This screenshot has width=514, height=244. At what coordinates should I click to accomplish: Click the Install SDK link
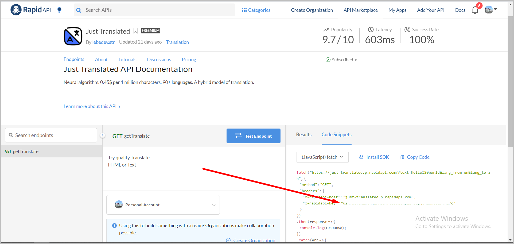[374, 157]
